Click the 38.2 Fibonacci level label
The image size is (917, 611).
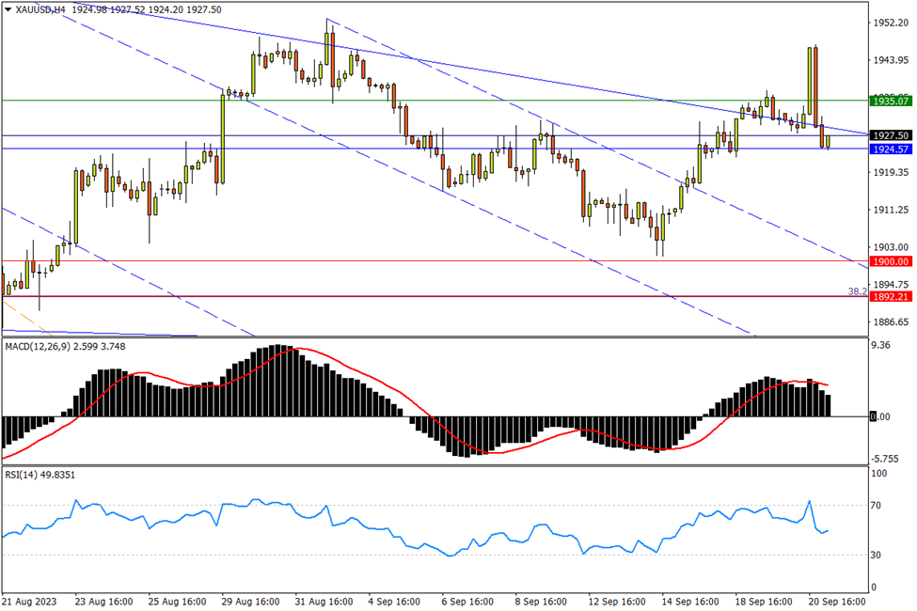click(x=857, y=291)
